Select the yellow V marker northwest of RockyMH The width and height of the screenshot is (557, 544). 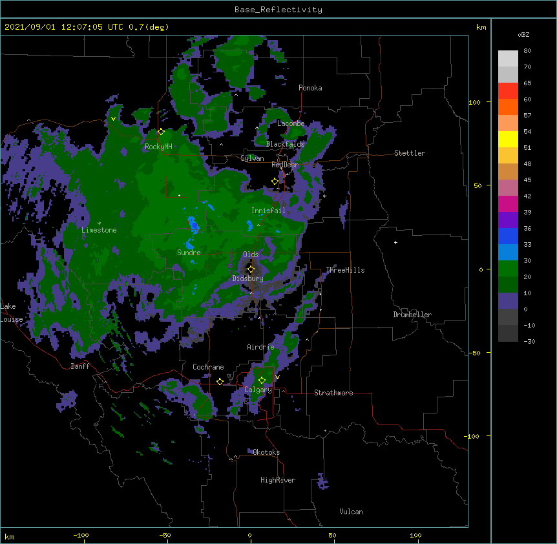click(113, 119)
